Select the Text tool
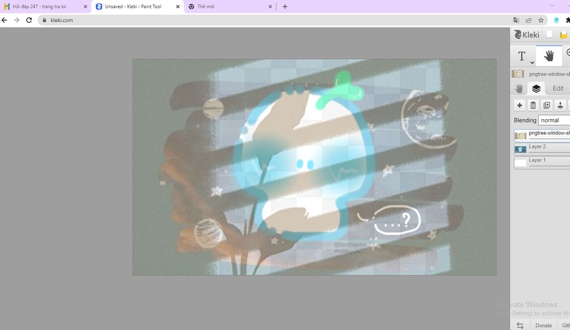Viewport: 570px width, 330px height. 522,56
